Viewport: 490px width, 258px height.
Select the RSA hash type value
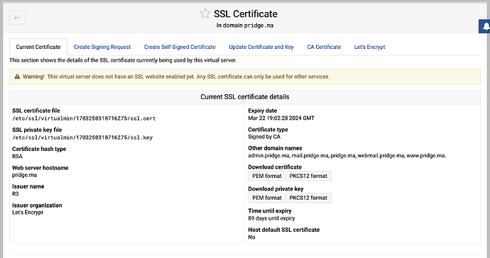(x=18, y=157)
